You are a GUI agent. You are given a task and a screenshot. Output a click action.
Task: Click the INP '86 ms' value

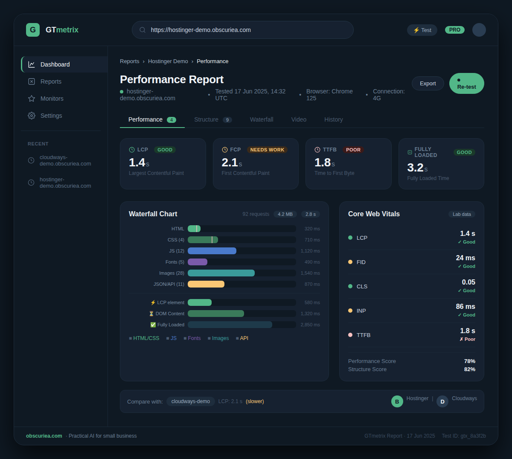pos(465,307)
